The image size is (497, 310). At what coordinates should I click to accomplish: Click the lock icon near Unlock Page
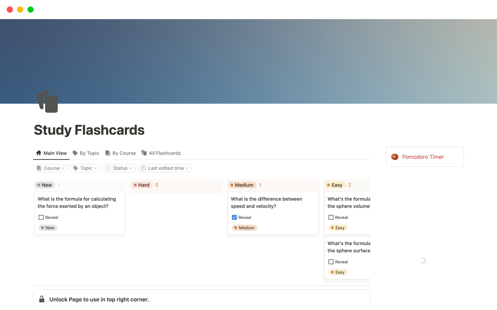point(41,299)
